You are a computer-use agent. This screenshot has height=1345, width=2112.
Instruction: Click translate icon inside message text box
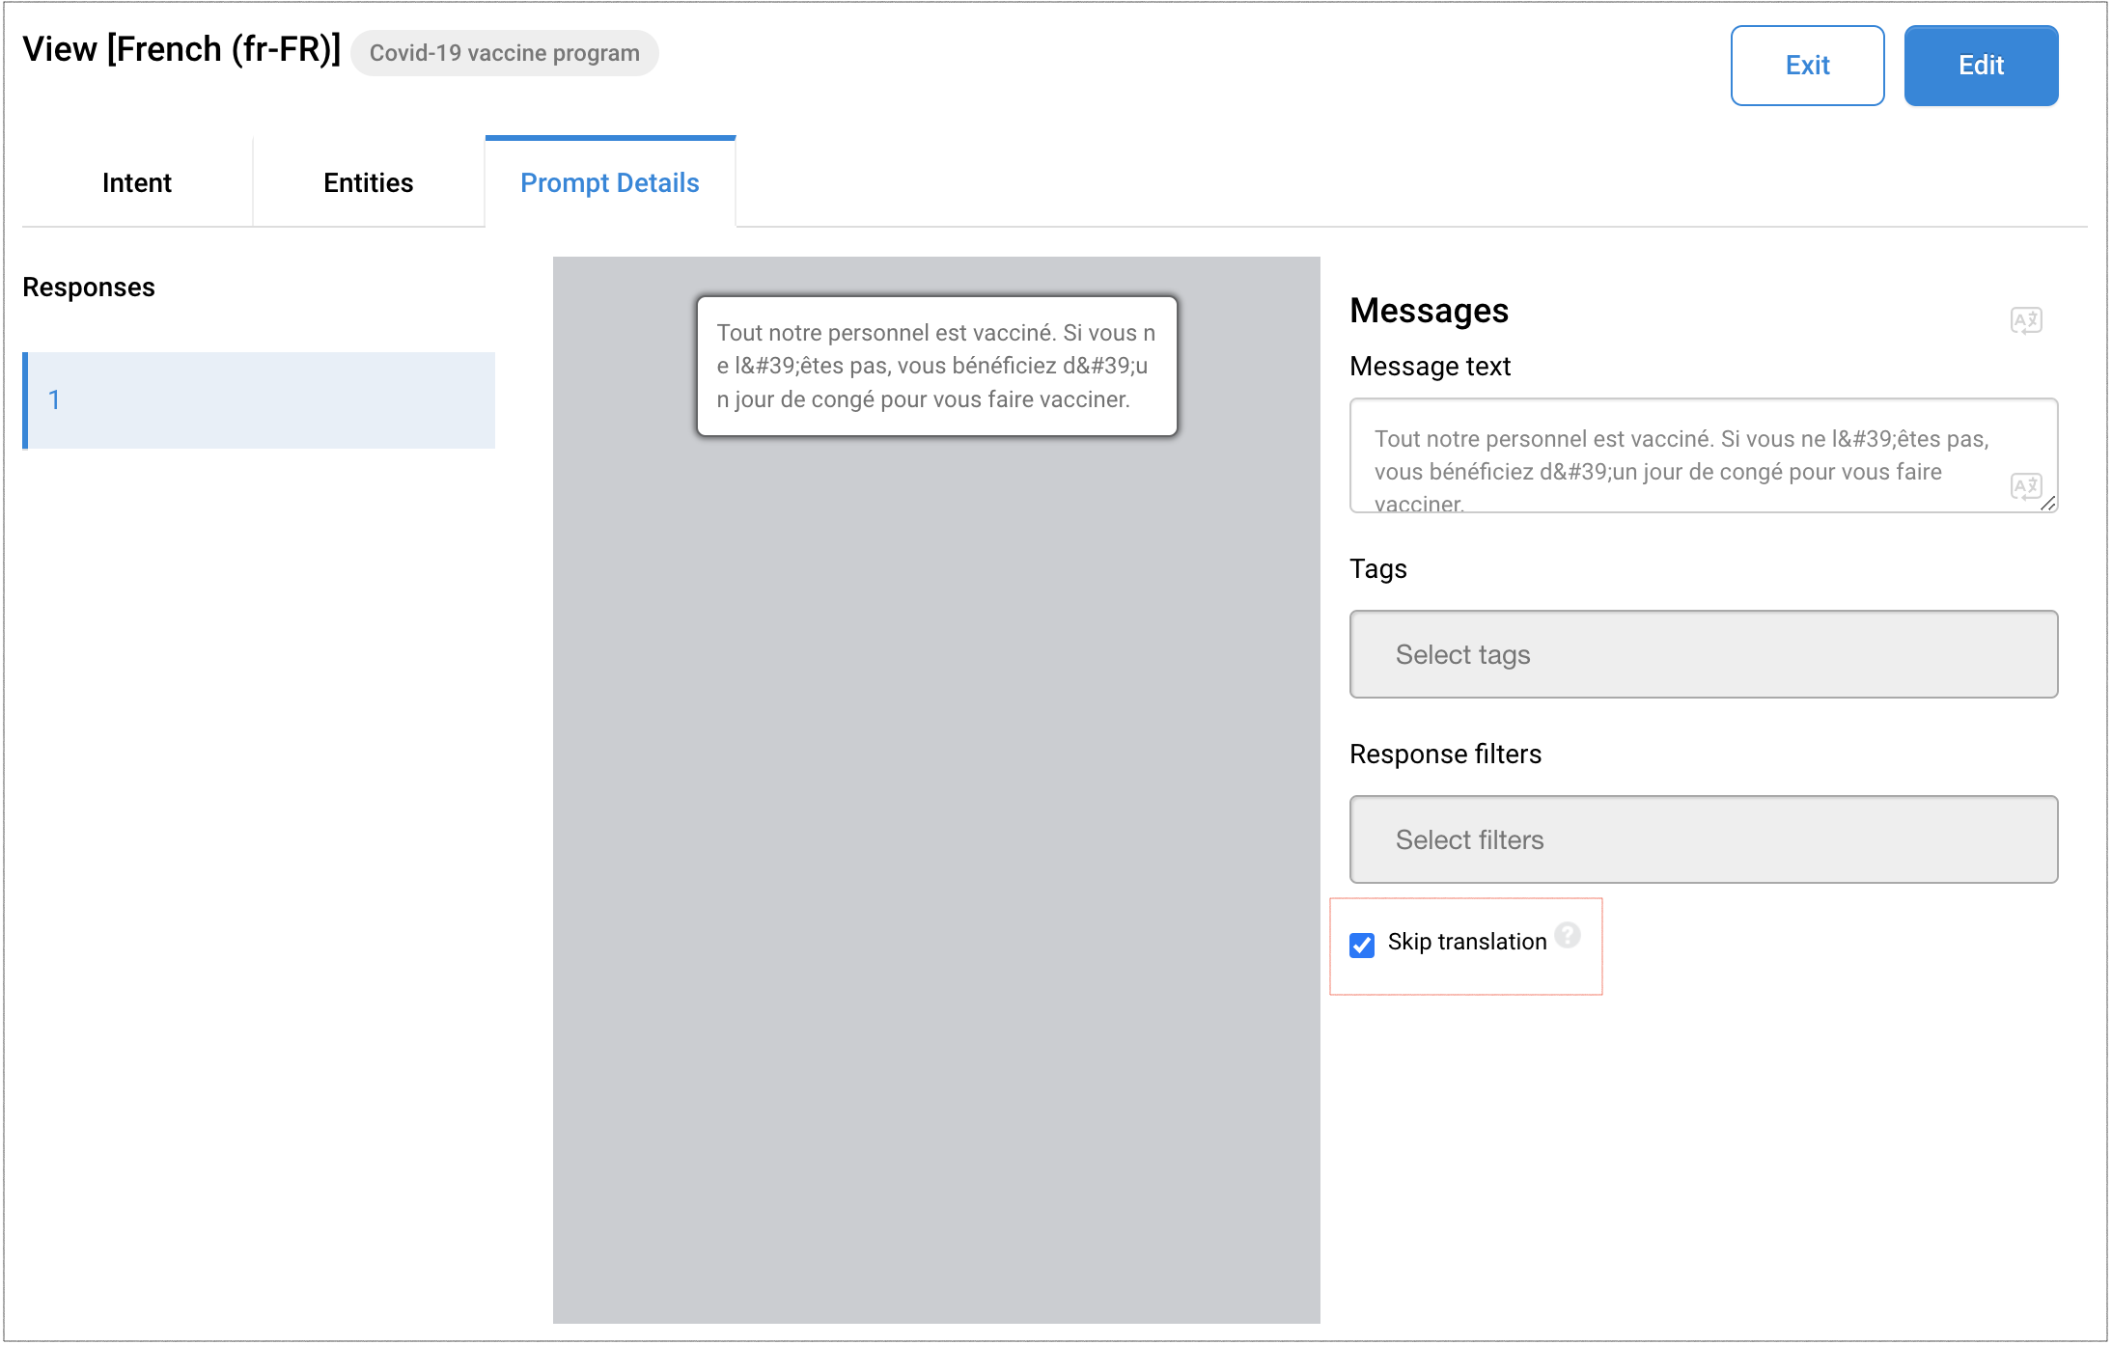tap(2025, 486)
